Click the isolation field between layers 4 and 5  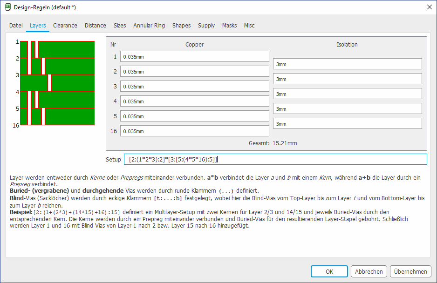click(x=347, y=109)
